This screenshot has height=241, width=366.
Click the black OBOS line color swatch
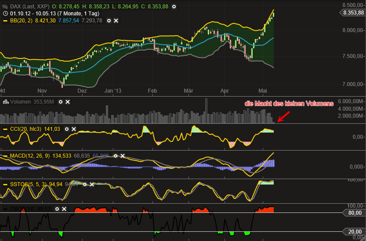point(5,209)
